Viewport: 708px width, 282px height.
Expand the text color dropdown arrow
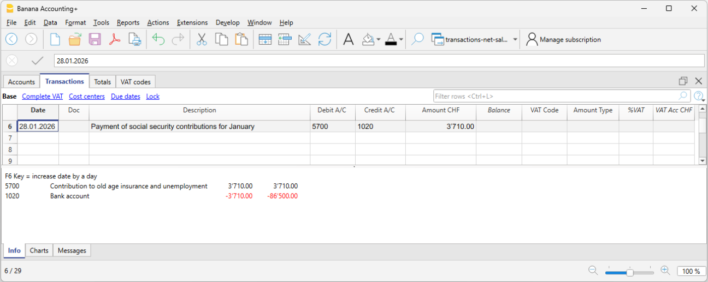click(401, 39)
